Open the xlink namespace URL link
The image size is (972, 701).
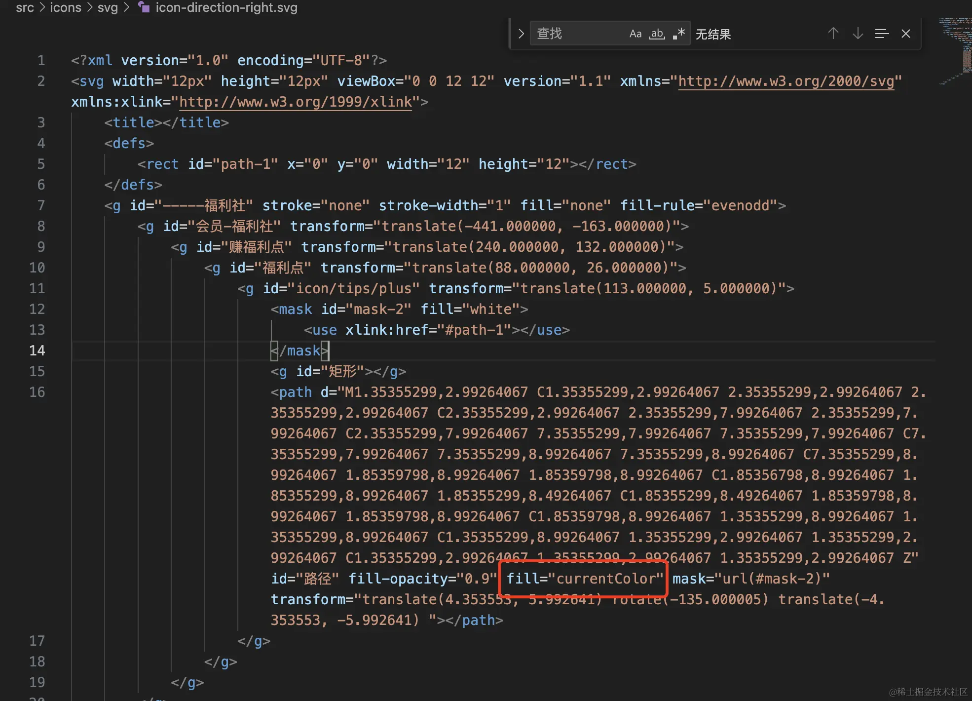click(295, 102)
